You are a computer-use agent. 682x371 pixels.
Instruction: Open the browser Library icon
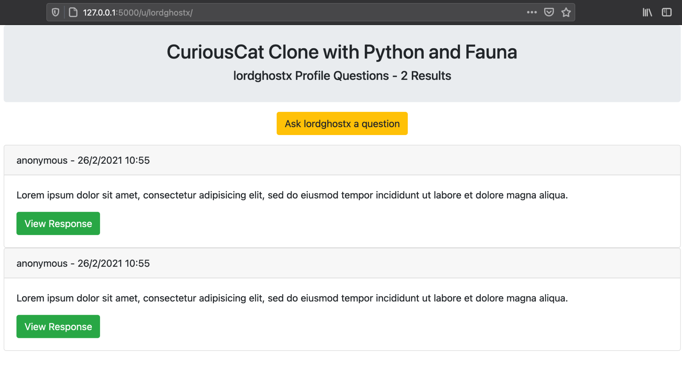pyautogui.click(x=647, y=12)
